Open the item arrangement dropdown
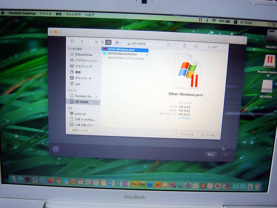 pos(118,43)
